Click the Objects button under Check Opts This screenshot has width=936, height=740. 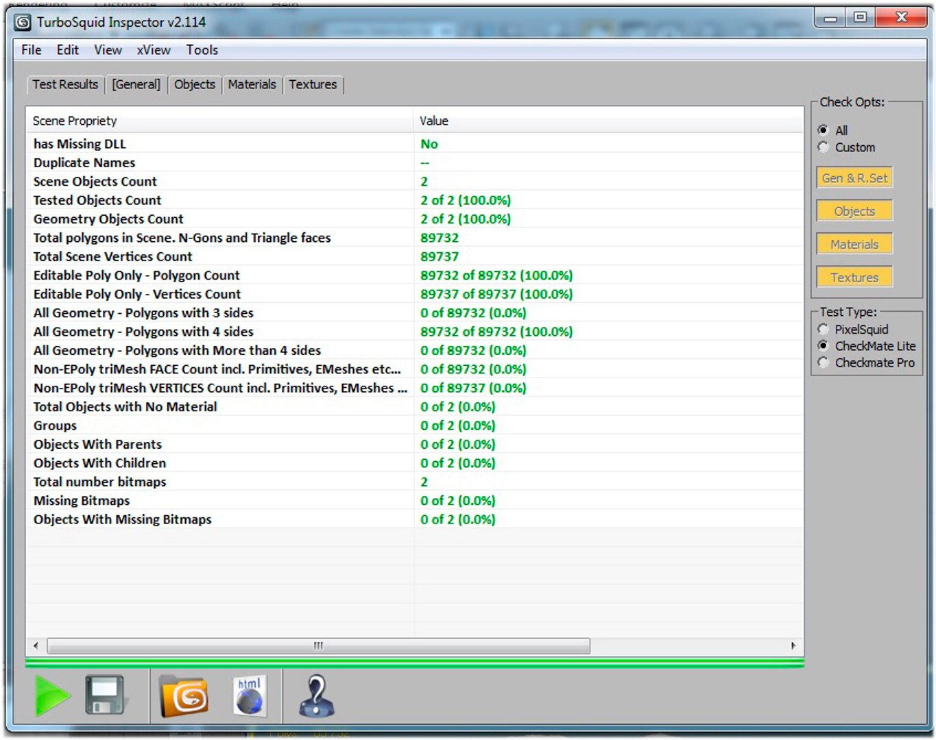click(854, 211)
